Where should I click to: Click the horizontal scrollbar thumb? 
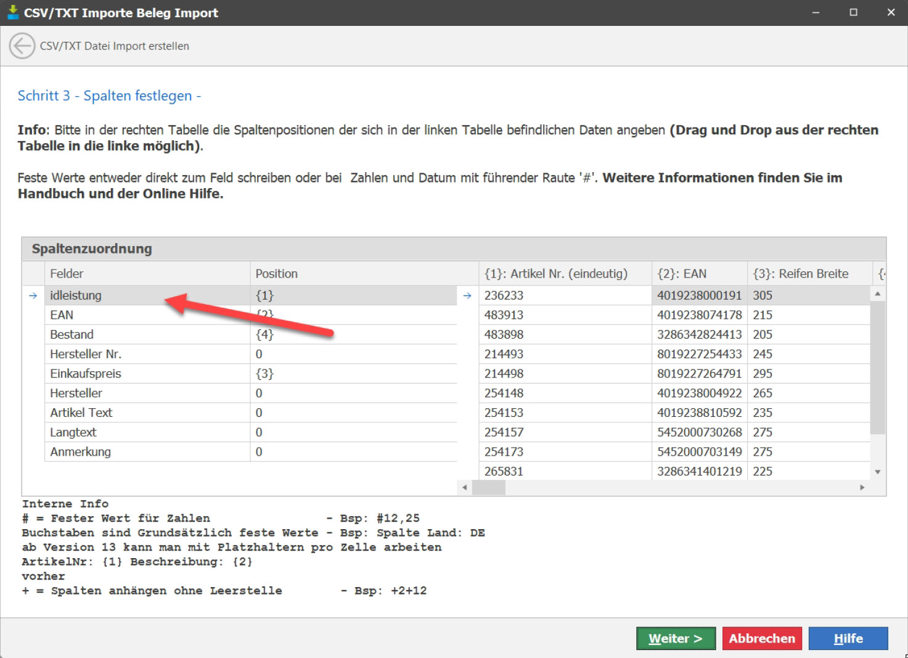point(489,488)
